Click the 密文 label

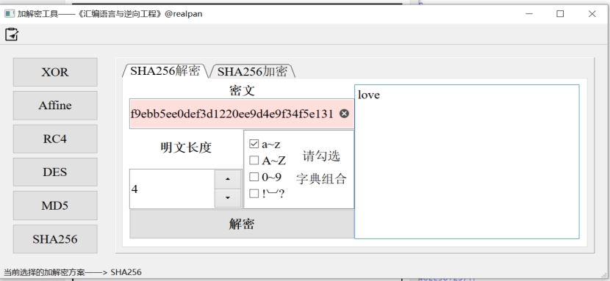242,90
